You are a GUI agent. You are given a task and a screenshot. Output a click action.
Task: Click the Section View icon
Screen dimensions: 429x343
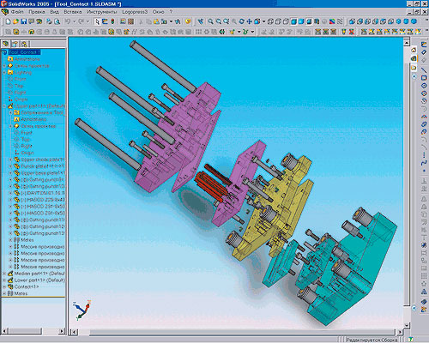coord(317,21)
